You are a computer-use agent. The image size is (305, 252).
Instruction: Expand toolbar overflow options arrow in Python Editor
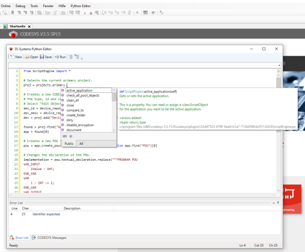pyautogui.click(x=81, y=58)
